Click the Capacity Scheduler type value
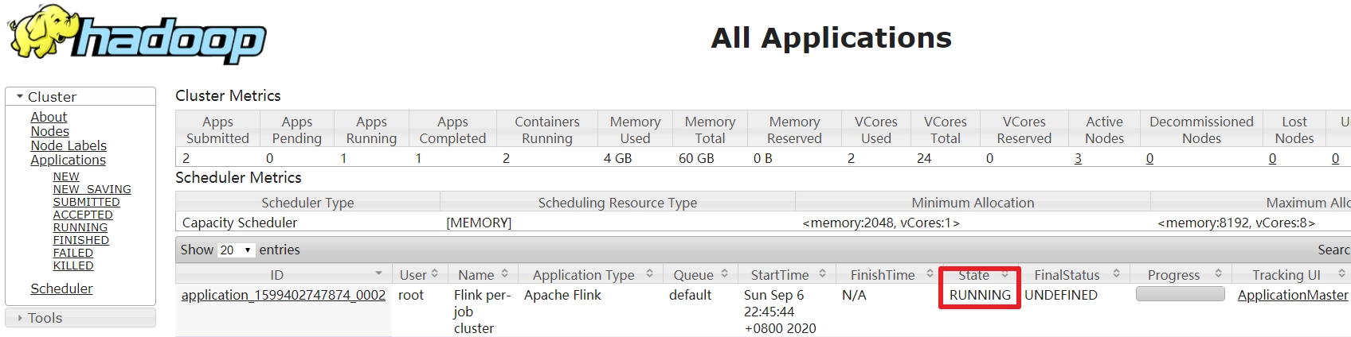Image resolution: width=1351 pixels, height=337 pixels. click(240, 223)
